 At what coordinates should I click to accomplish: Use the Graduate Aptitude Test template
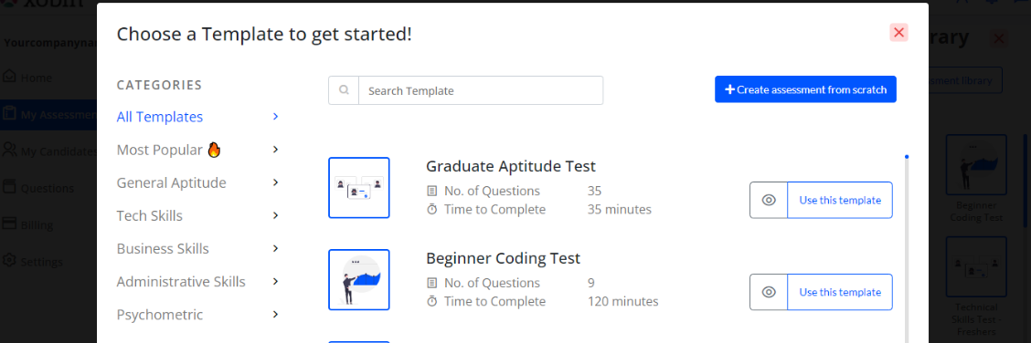(x=840, y=200)
